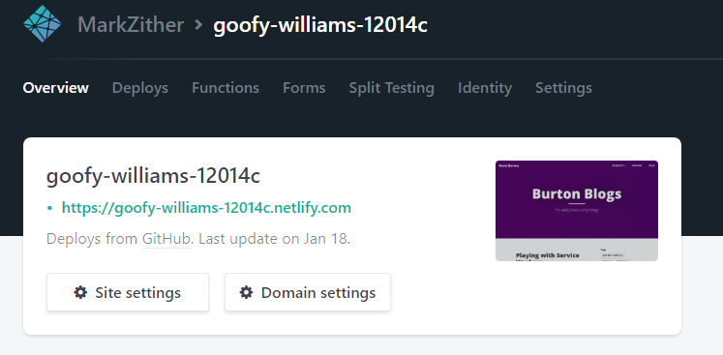This screenshot has height=355, width=723.
Task: Click the gear icon in Site settings
Action: pyautogui.click(x=80, y=292)
